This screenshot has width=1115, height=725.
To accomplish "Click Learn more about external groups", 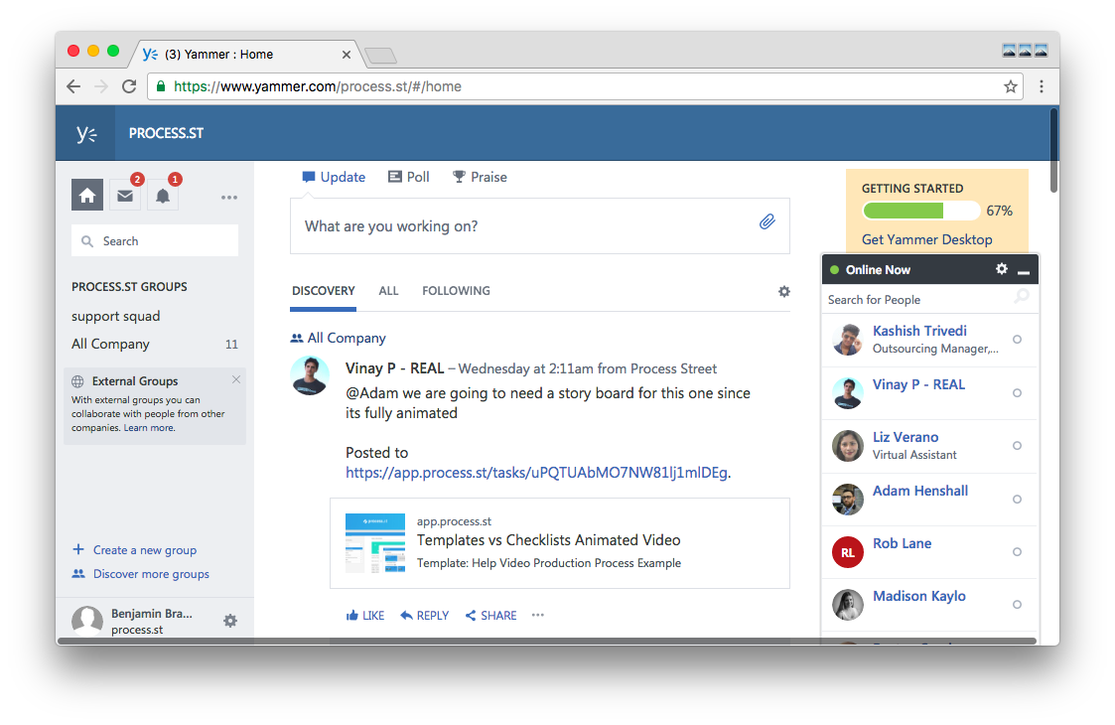I will 149,428.
